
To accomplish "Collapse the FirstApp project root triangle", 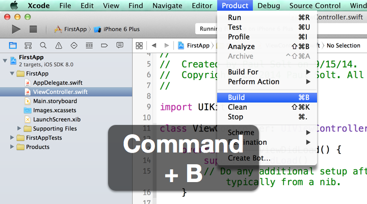I will [5, 61].
